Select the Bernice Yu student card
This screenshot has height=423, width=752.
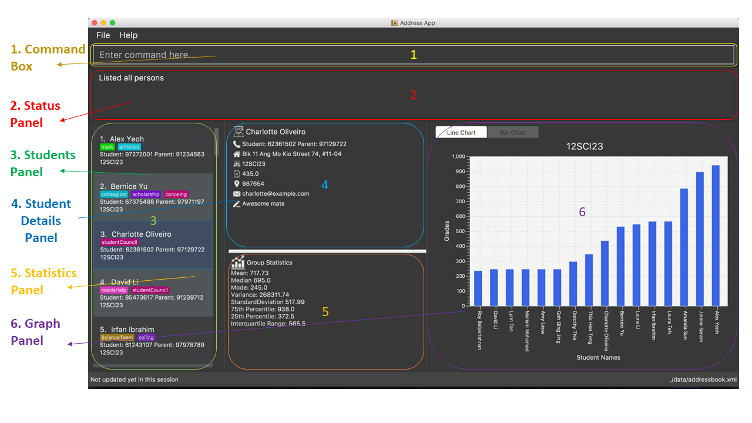(153, 197)
